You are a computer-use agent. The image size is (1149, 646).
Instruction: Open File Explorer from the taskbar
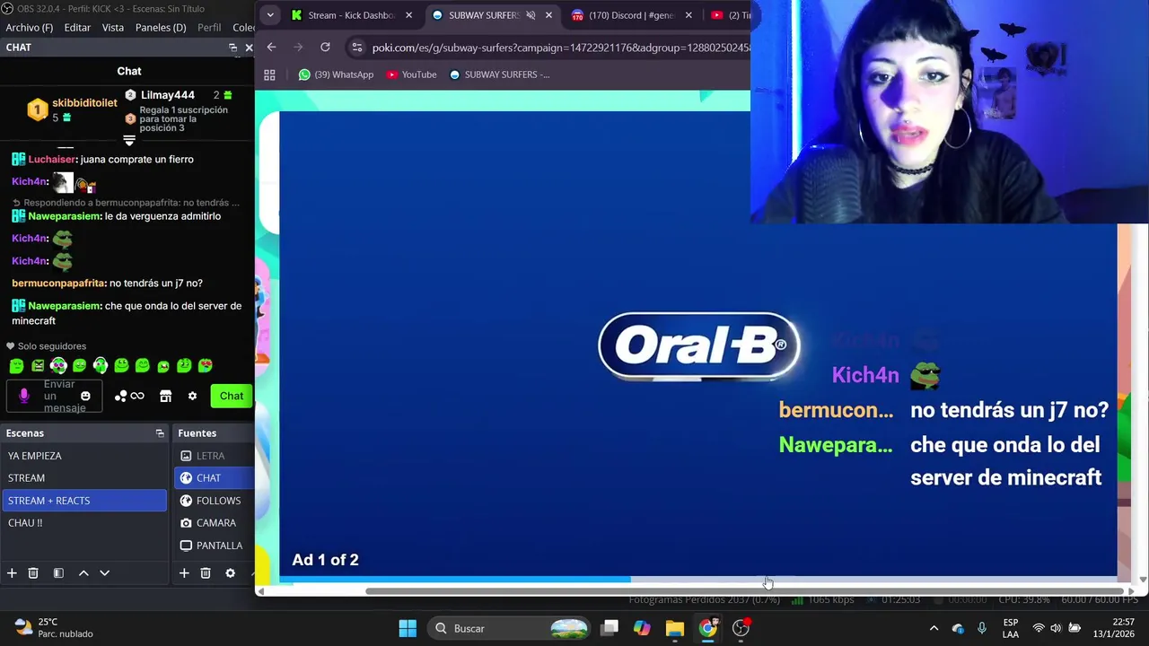(675, 628)
